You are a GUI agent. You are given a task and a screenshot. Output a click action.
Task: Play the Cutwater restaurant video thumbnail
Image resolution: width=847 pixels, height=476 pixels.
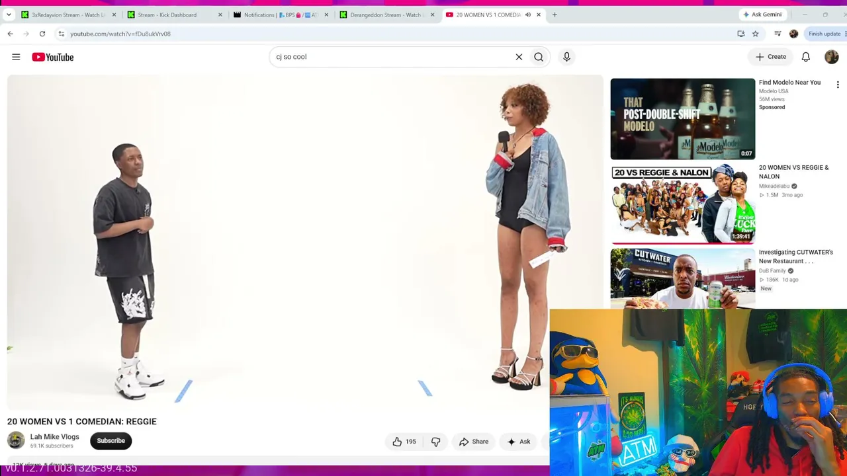point(682,279)
